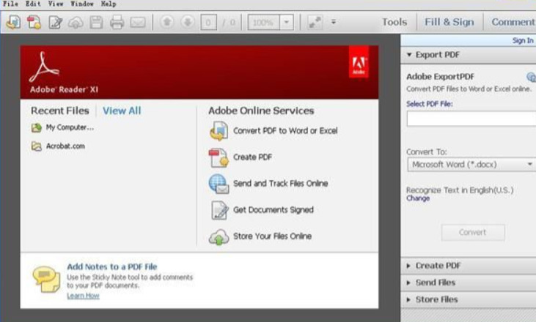The width and height of the screenshot is (536, 322).
Task: Click the Store Your Files cloud icon
Action: (x=219, y=237)
